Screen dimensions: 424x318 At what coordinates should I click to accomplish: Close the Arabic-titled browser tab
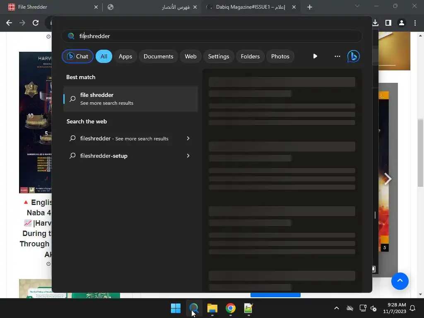[x=195, y=7]
